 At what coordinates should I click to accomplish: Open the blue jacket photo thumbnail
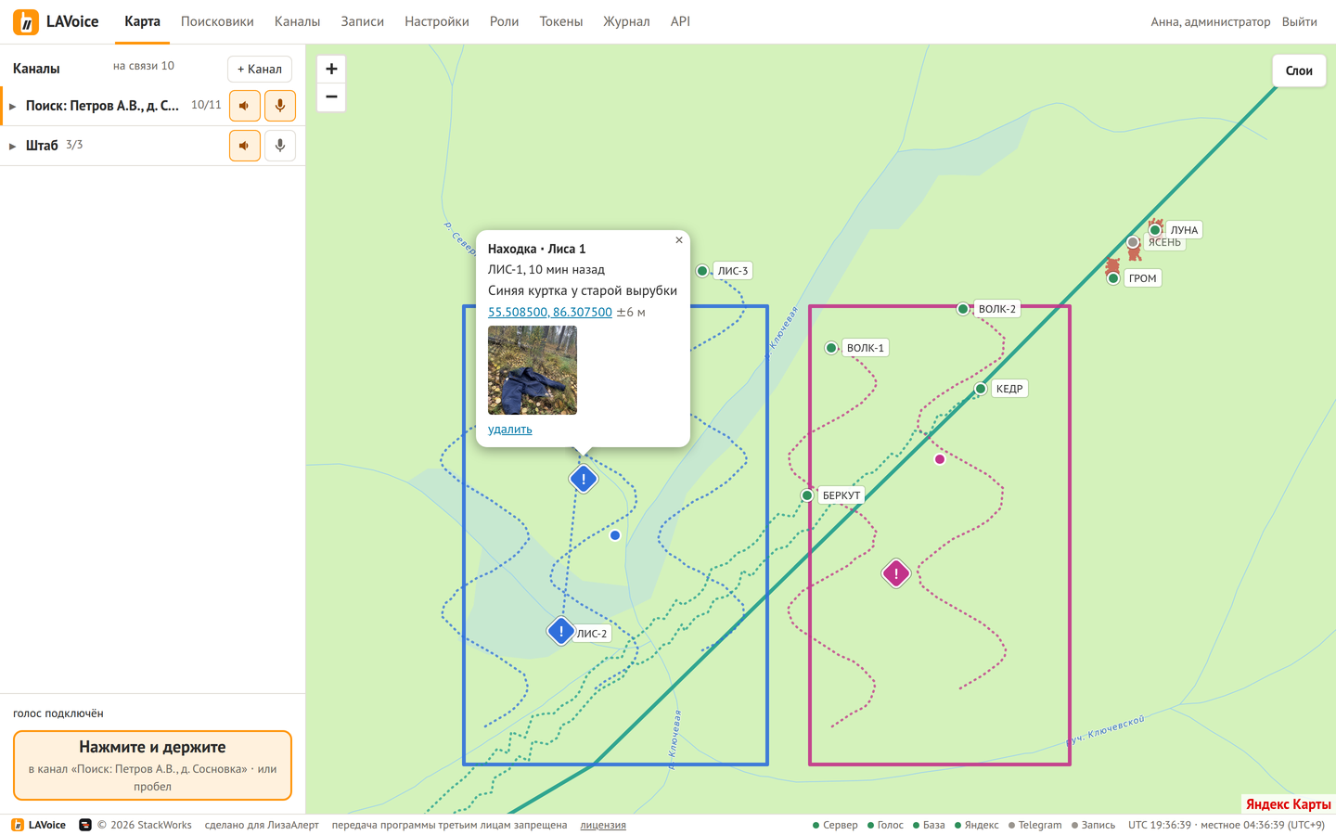[x=533, y=370]
